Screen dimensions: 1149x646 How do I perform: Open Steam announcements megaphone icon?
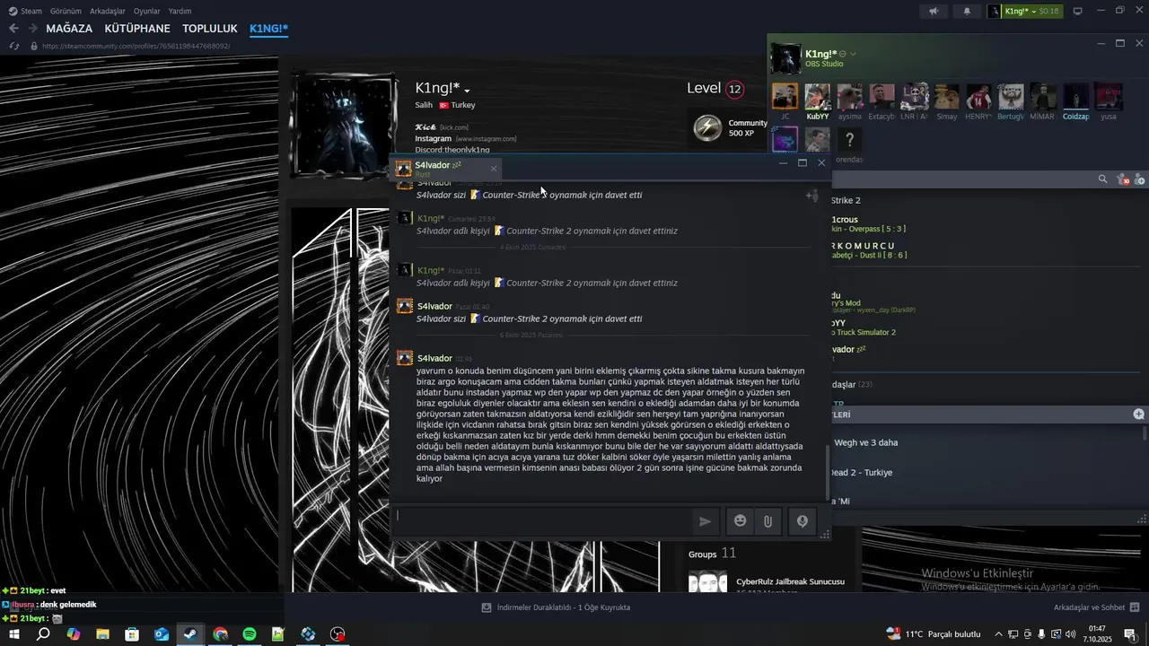934,11
